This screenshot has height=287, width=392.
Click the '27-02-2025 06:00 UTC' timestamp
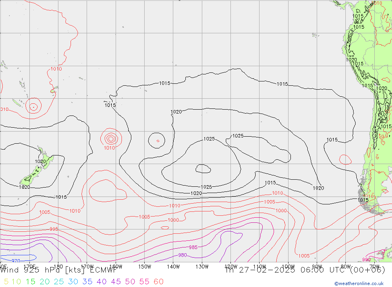pos(293,270)
